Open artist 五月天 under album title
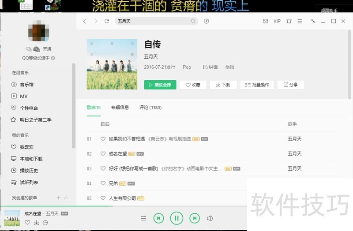353x231 pixels. (x=151, y=56)
